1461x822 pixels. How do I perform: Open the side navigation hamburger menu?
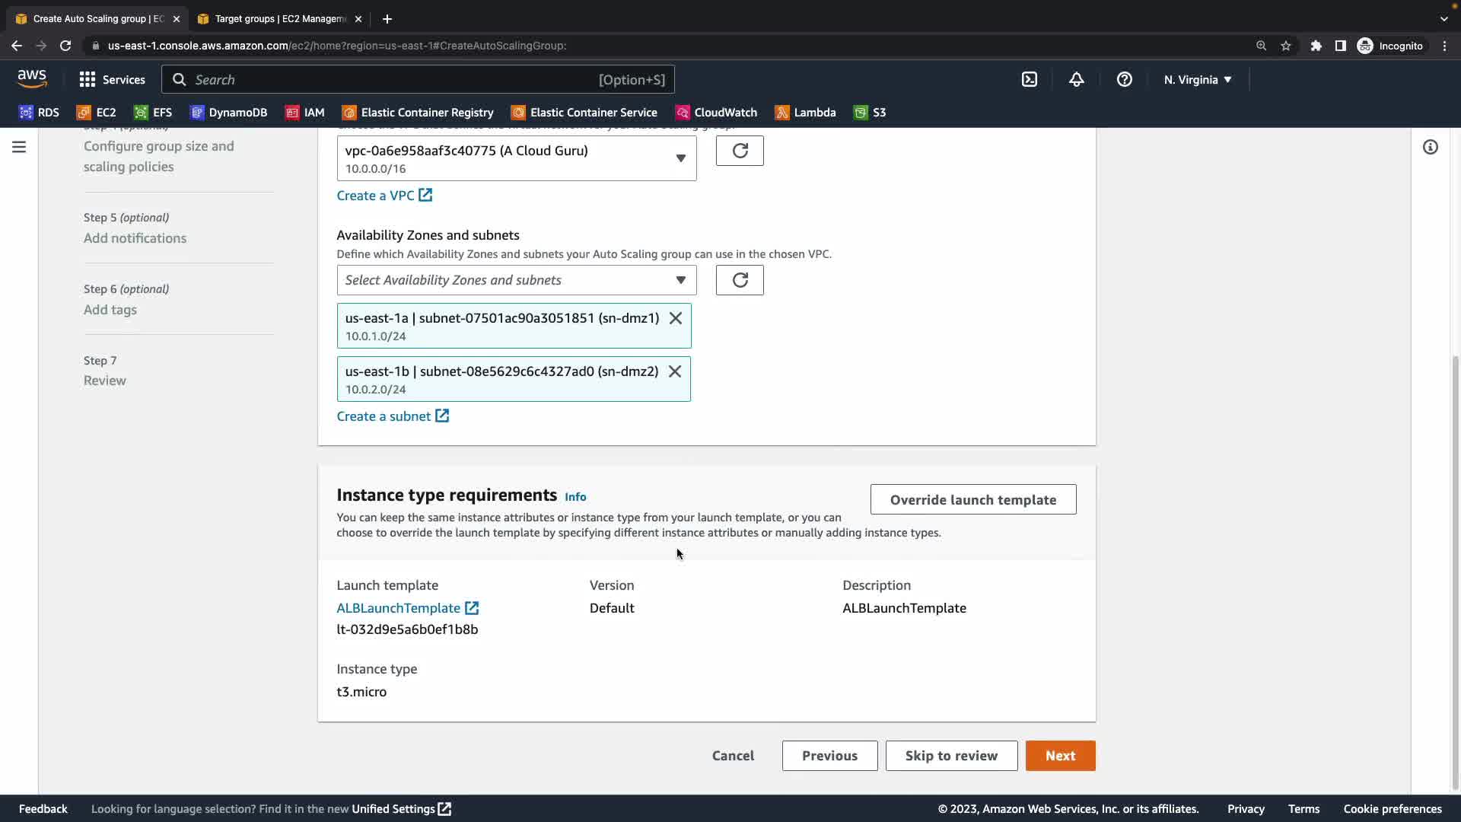click(x=19, y=147)
